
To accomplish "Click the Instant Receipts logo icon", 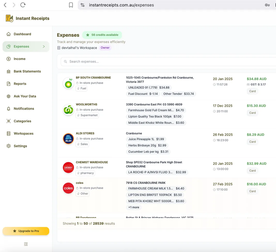I will (9, 18).
